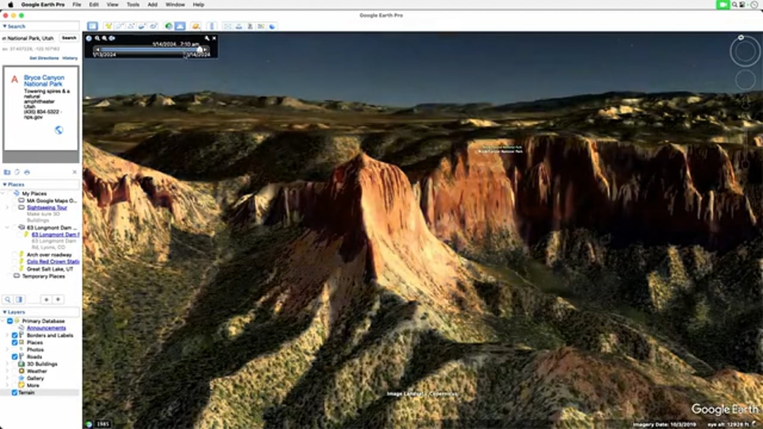Click the Places panel split view icon

click(19, 299)
